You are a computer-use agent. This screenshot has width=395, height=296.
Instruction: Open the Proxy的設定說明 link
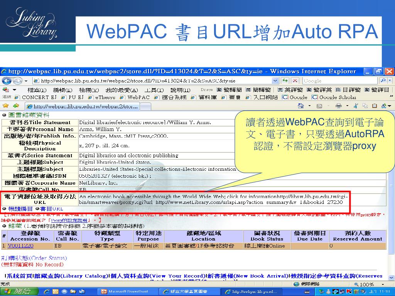69,220
